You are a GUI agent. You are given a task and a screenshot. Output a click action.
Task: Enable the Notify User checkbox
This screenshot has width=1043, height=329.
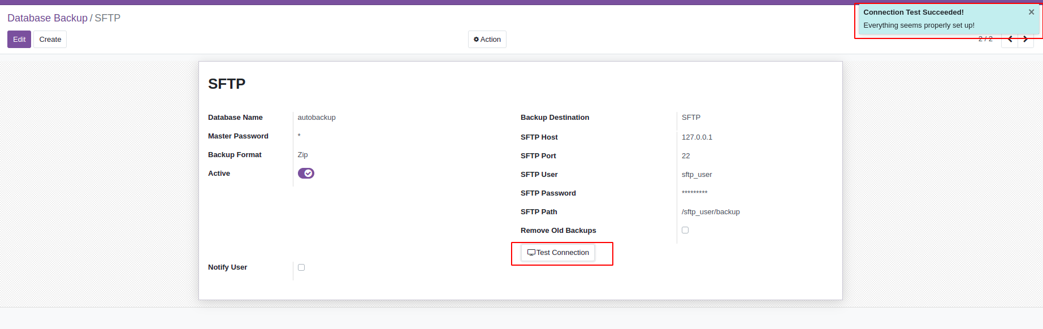[x=301, y=267]
